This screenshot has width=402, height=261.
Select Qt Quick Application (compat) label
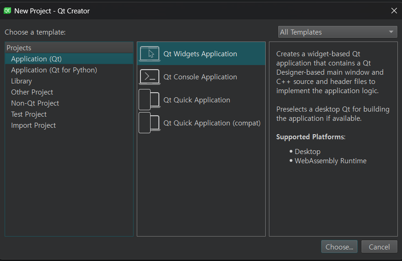click(x=212, y=123)
